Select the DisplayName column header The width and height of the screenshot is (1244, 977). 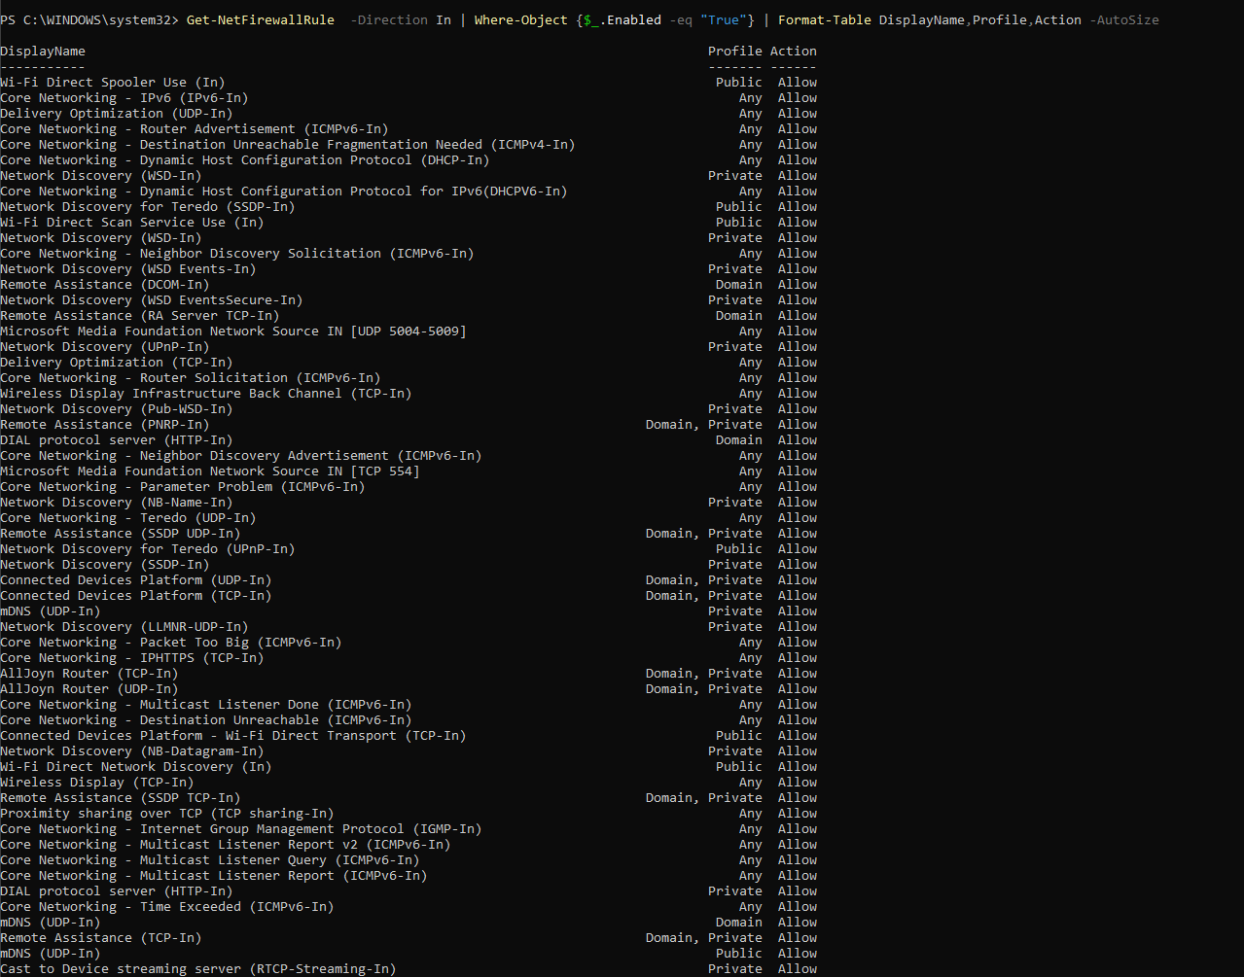pos(43,51)
